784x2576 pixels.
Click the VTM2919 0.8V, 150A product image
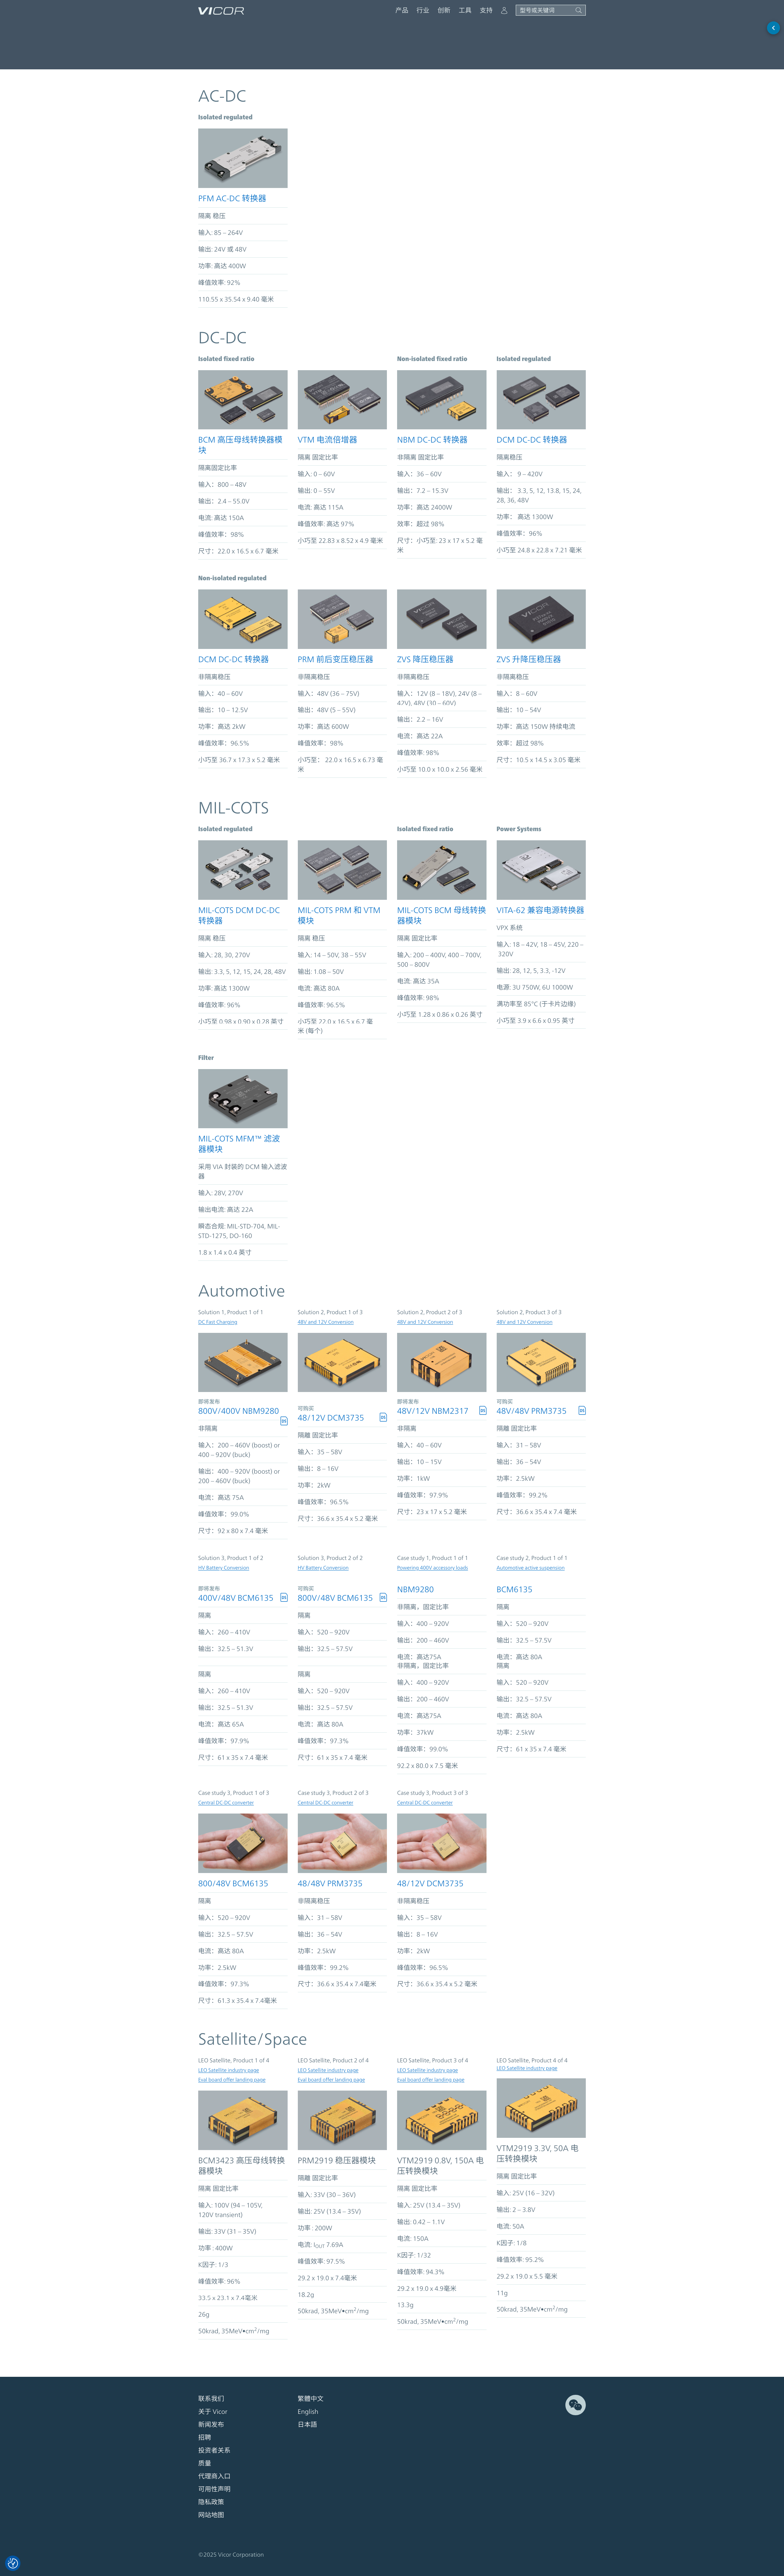click(x=442, y=2120)
